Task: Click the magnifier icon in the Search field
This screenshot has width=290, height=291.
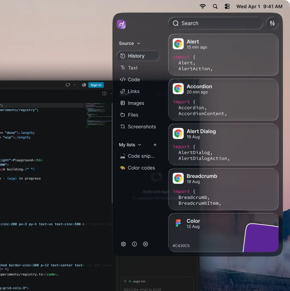Action: (176, 23)
